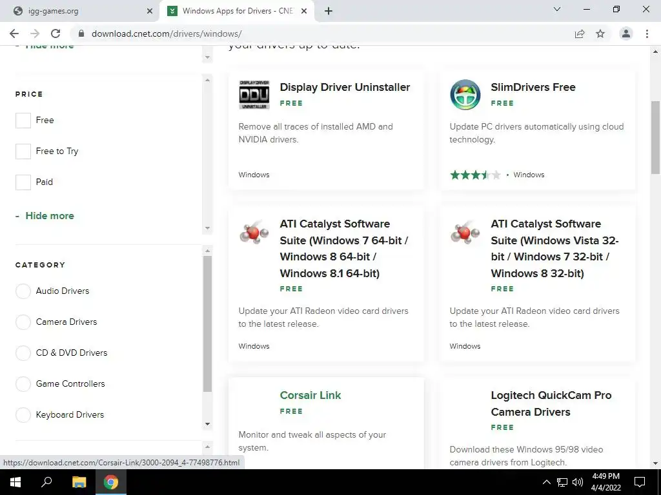This screenshot has height=495, width=661.
Task: Click the category panel scroll-up arrow
Action: (207, 251)
